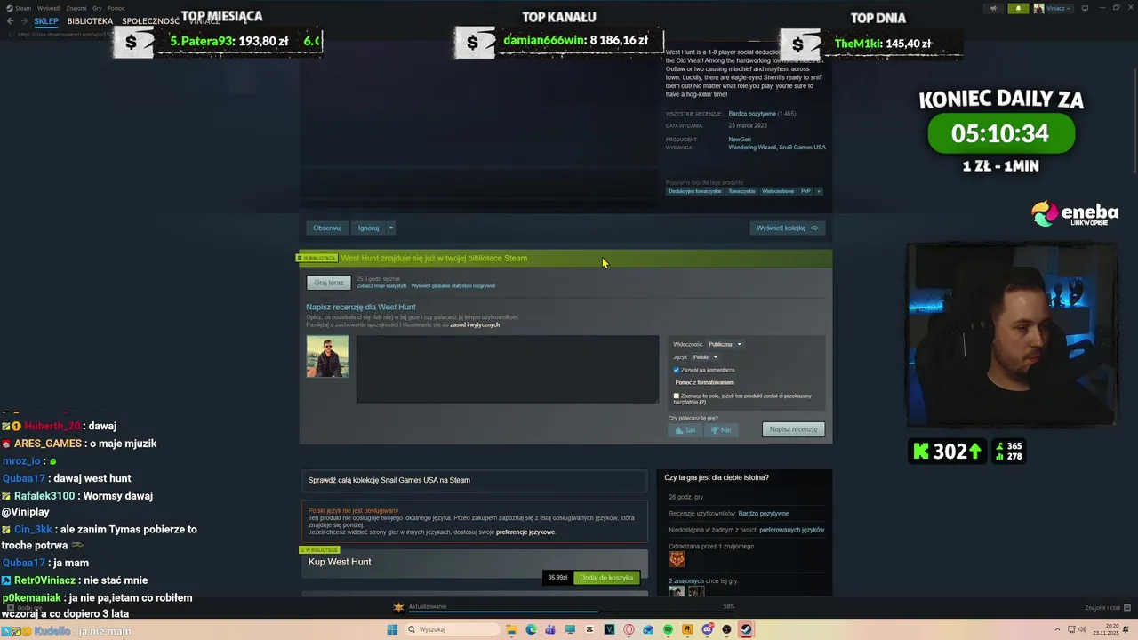
Task: Open the green notifications bell
Action: pos(1018,8)
